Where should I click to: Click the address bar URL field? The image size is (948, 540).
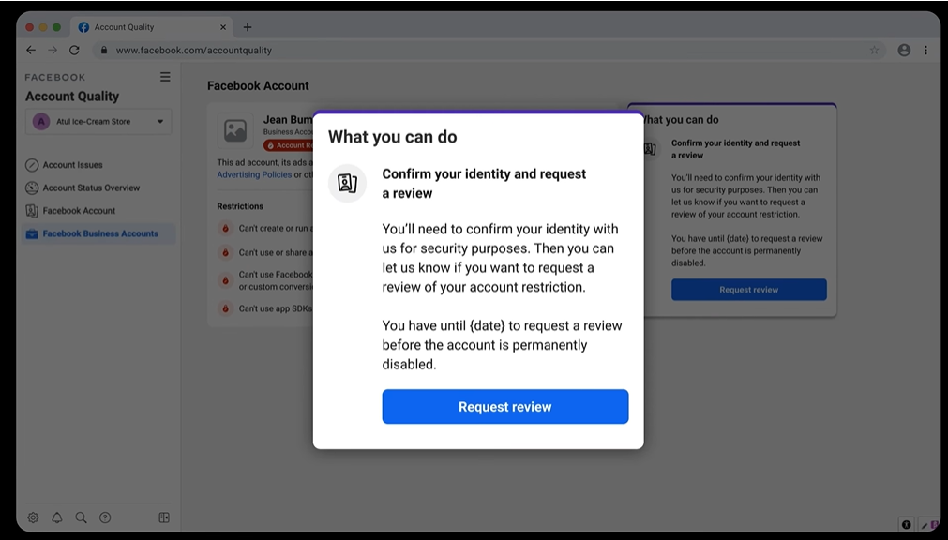489,51
